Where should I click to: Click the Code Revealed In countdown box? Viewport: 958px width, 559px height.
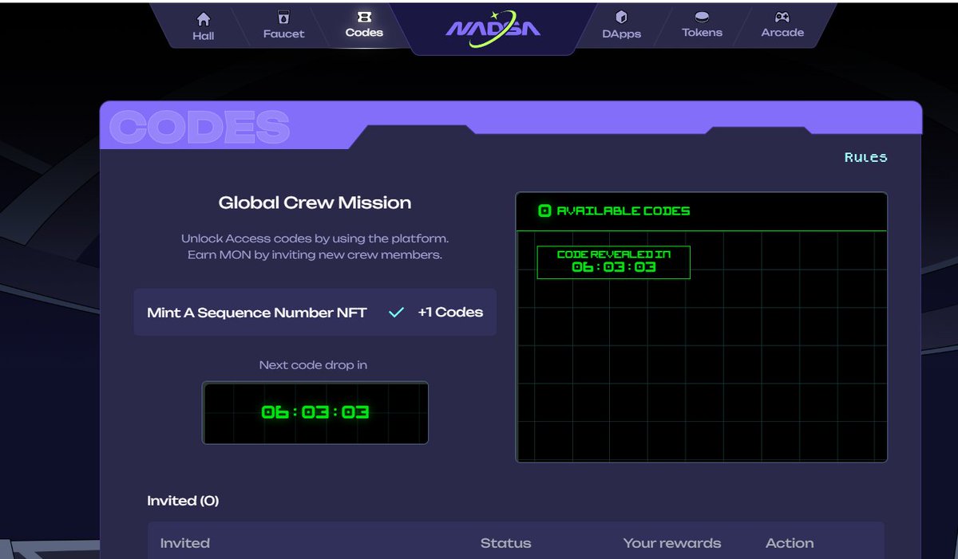click(x=613, y=262)
